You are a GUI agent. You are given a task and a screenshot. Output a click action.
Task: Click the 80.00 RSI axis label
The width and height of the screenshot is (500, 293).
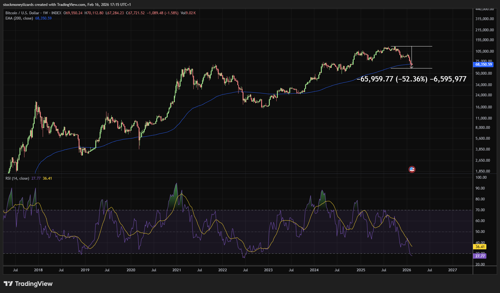[x=480, y=199]
